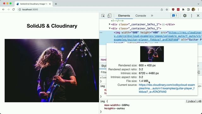Image resolution: width=202 pixels, height=114 pixels.
Task: Activate the inspect element picker
Action: tap(103, 16)
